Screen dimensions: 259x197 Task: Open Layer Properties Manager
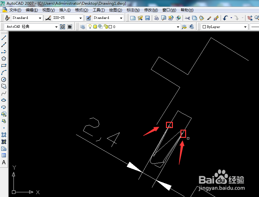[83, 27]
